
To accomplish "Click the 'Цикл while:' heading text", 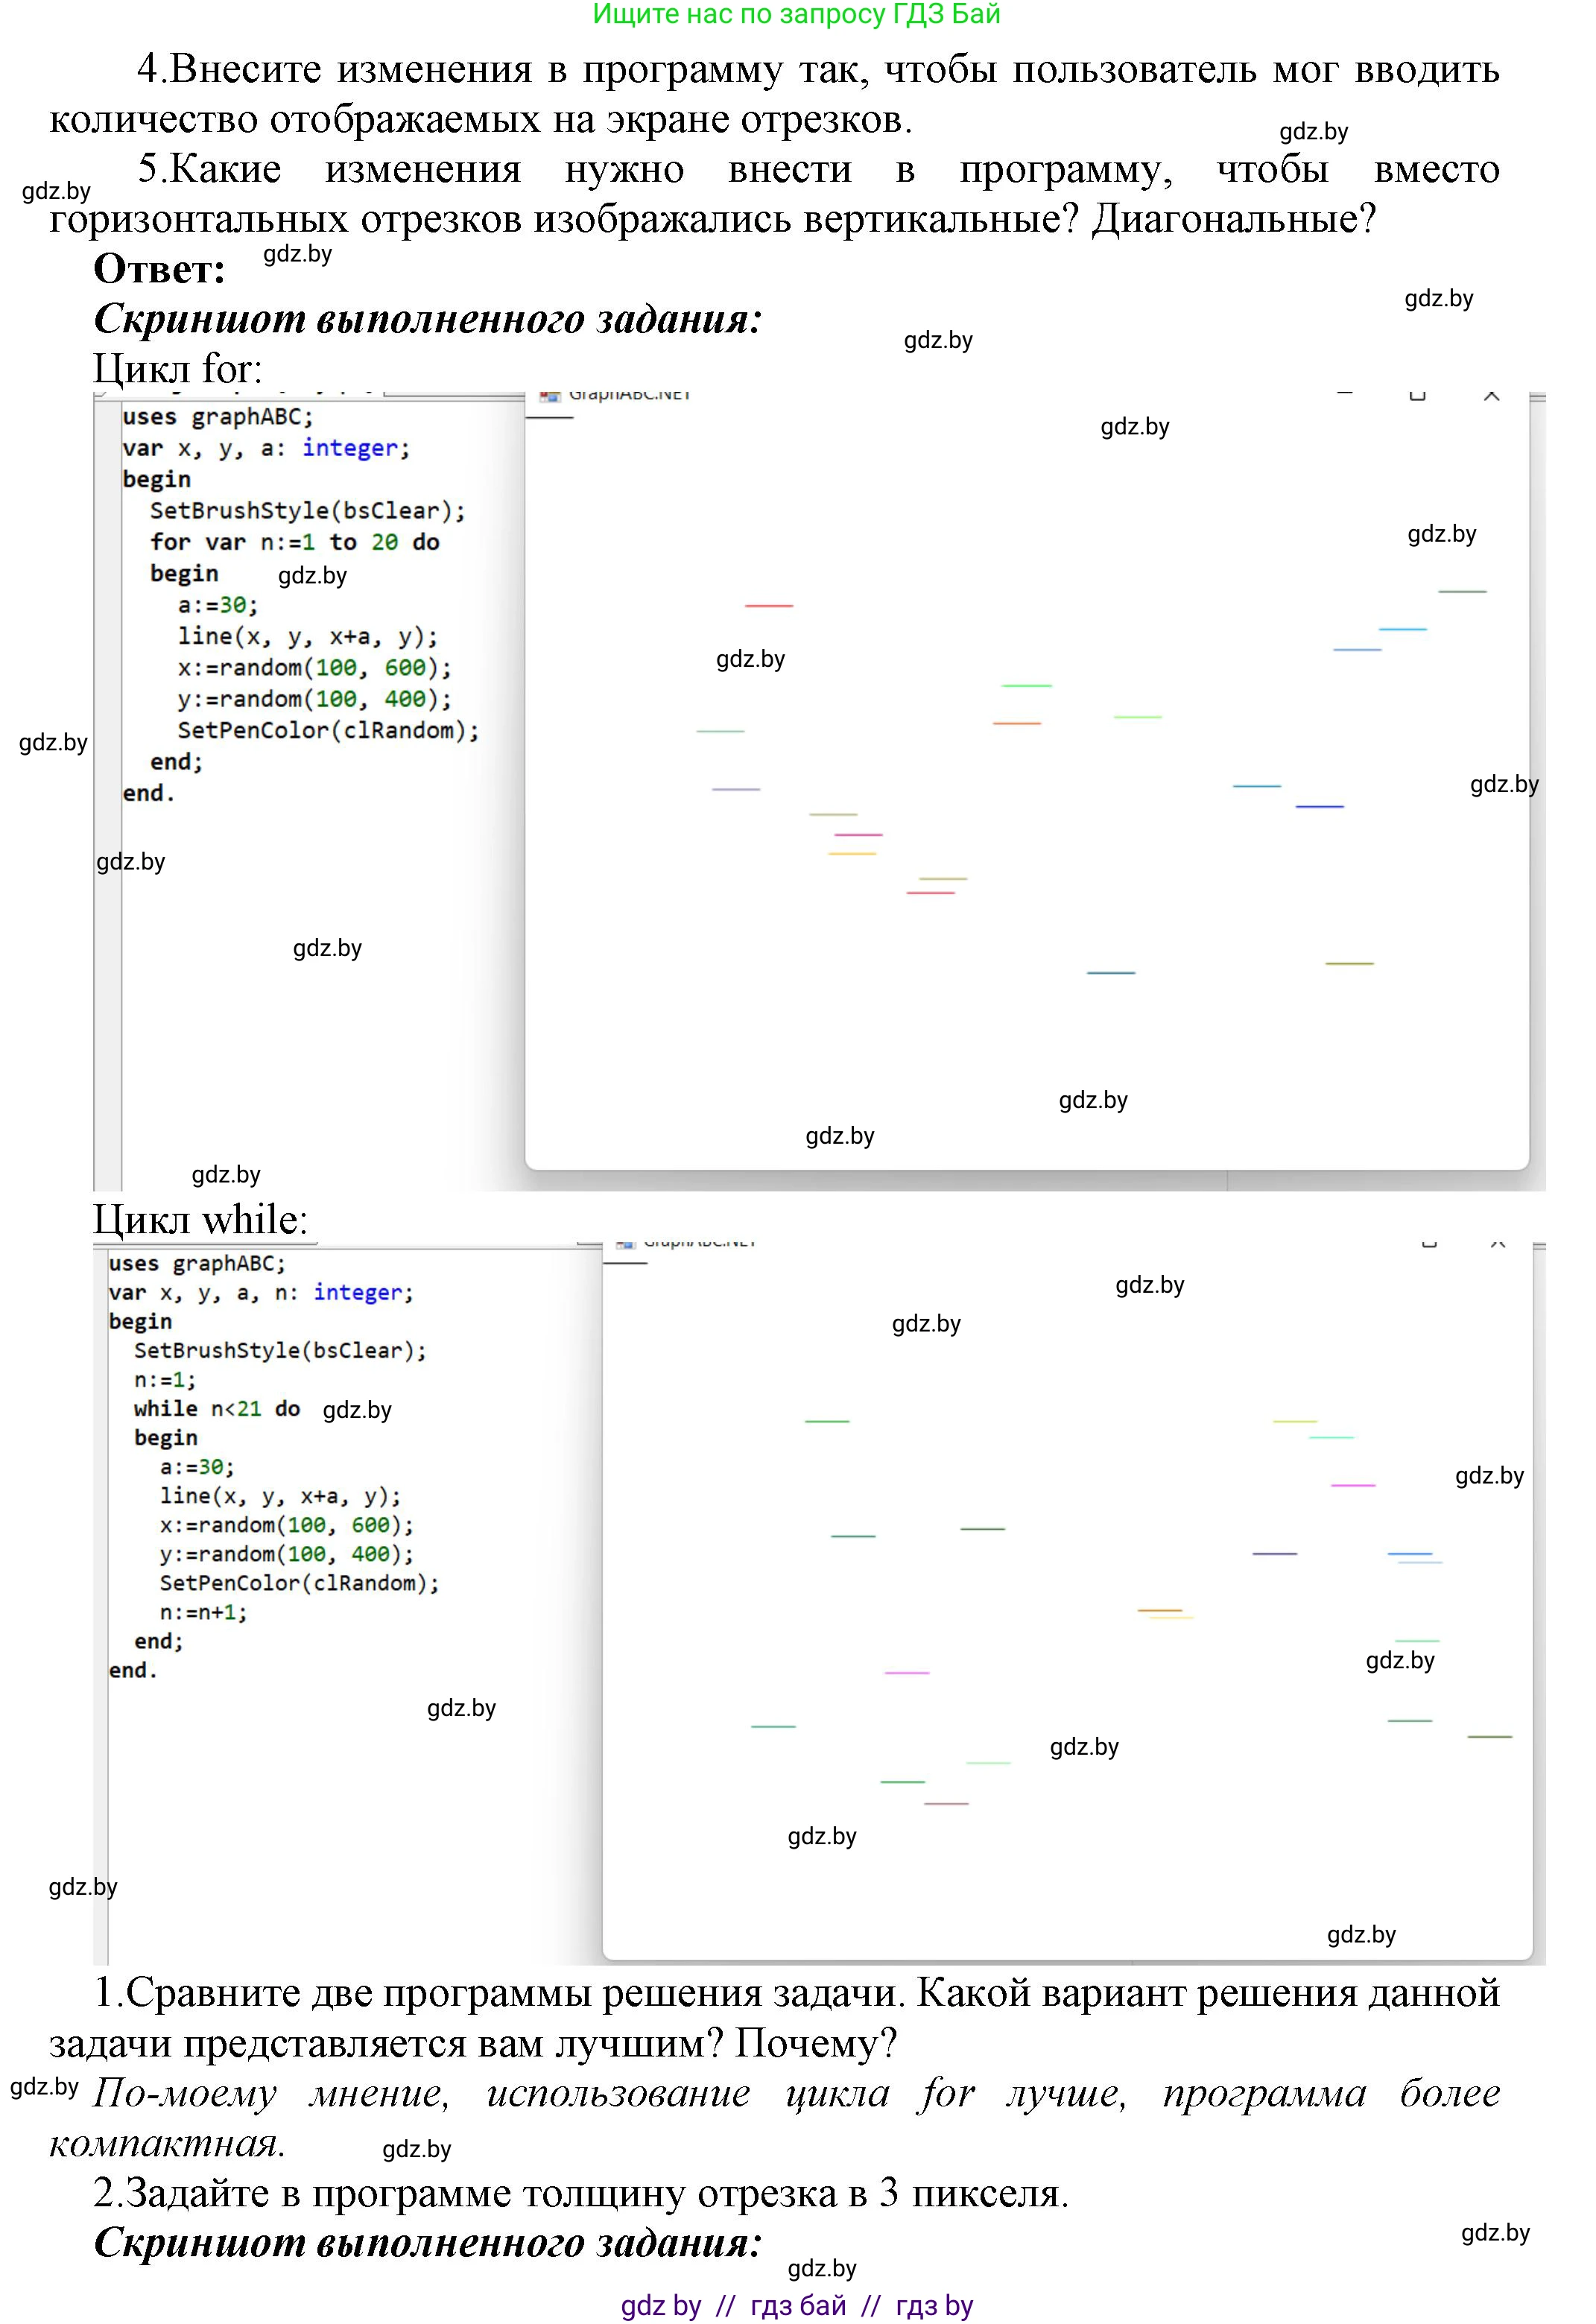I will pos(200,1219).
